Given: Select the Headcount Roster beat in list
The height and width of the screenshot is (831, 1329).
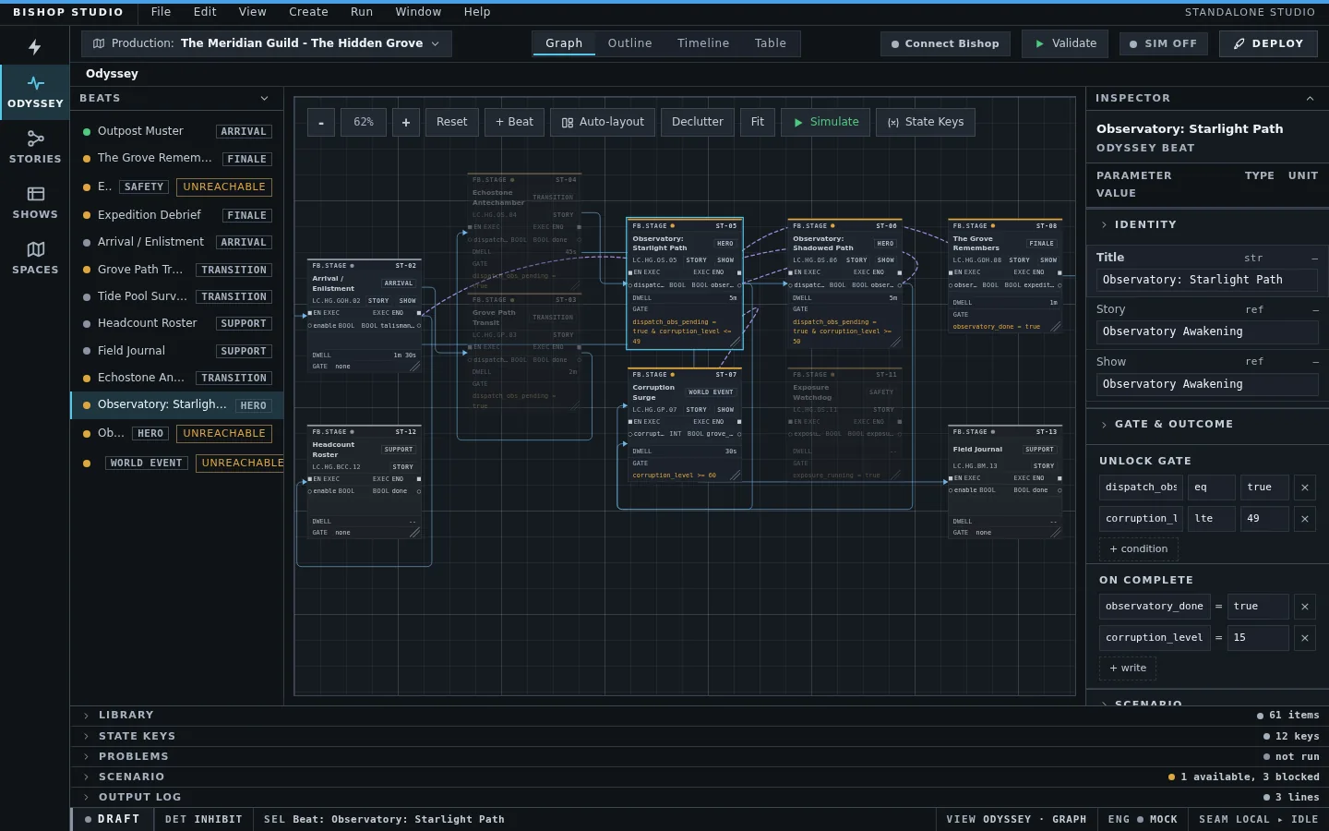Looking at the screenshot, I should (177, 323).
